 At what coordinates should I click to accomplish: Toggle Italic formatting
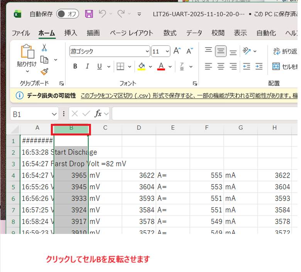[87, 67]
